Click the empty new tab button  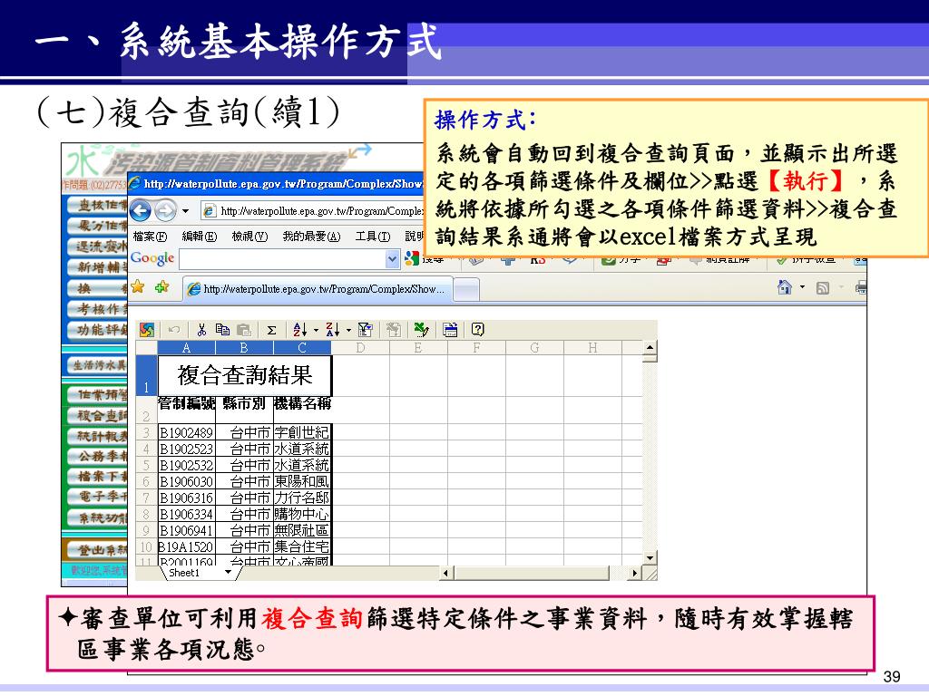[x=466, y=289]
